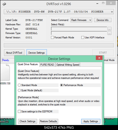Click the main progress bar
Image resolution: width=118 pixels, height=130 pixels.
point(59,45)
